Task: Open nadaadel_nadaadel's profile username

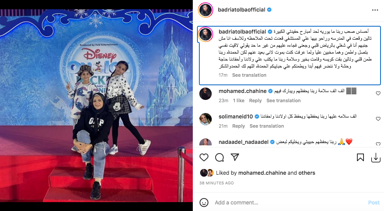Action: (243, 142)
